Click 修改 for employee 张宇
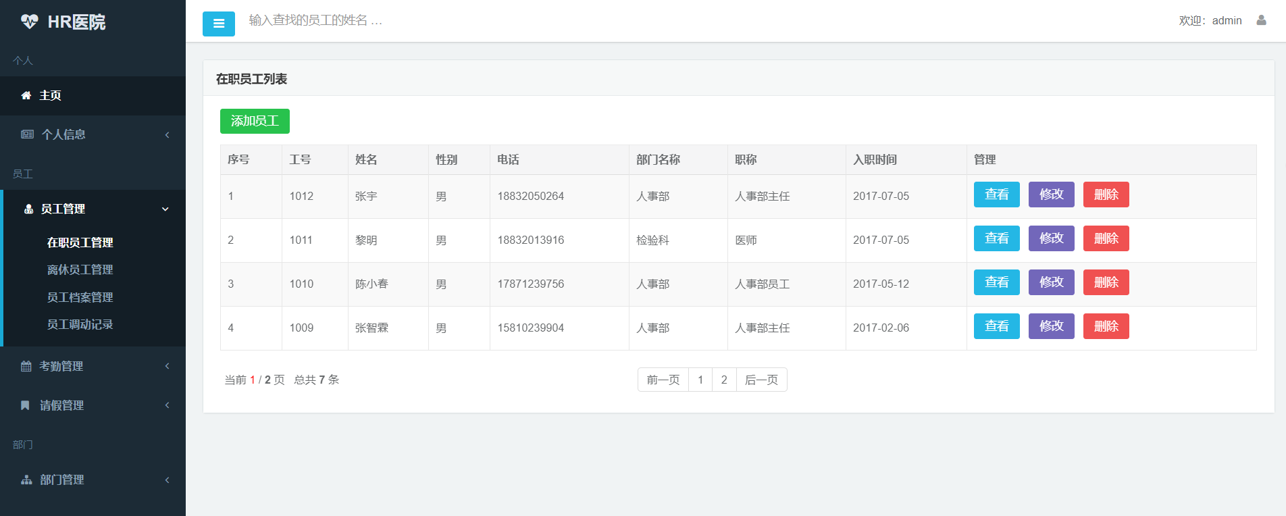The width and height of the screenshot is (1286, 516). tap(1052, 195)
